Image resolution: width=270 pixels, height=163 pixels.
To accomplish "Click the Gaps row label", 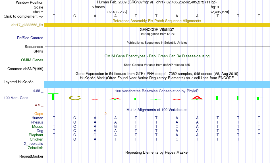I will pos(39,114).
